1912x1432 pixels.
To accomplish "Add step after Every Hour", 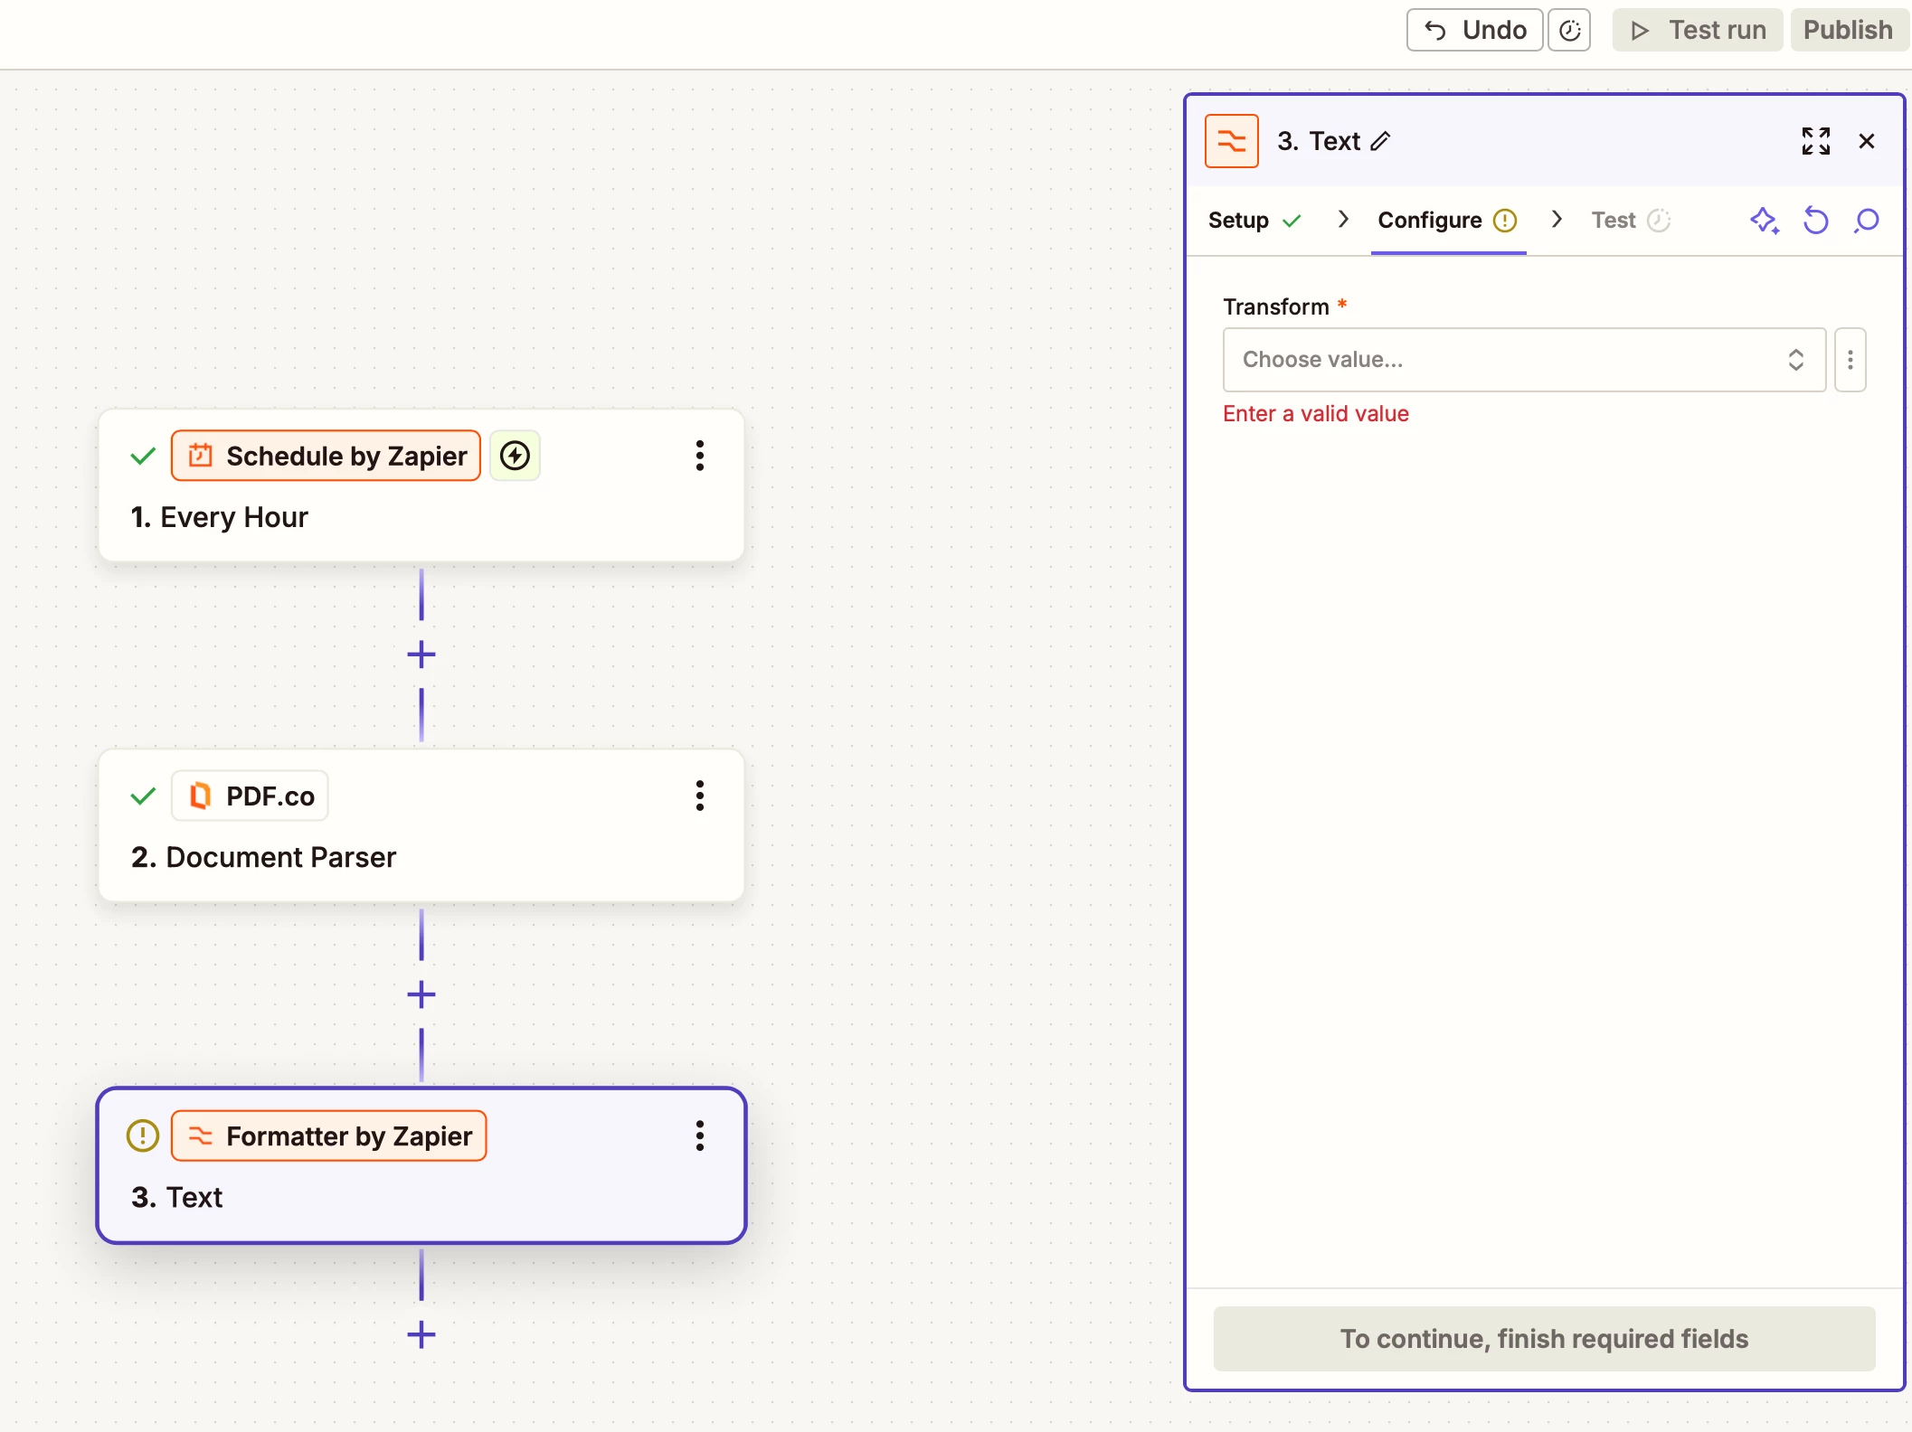I will [x=421, y=655].
